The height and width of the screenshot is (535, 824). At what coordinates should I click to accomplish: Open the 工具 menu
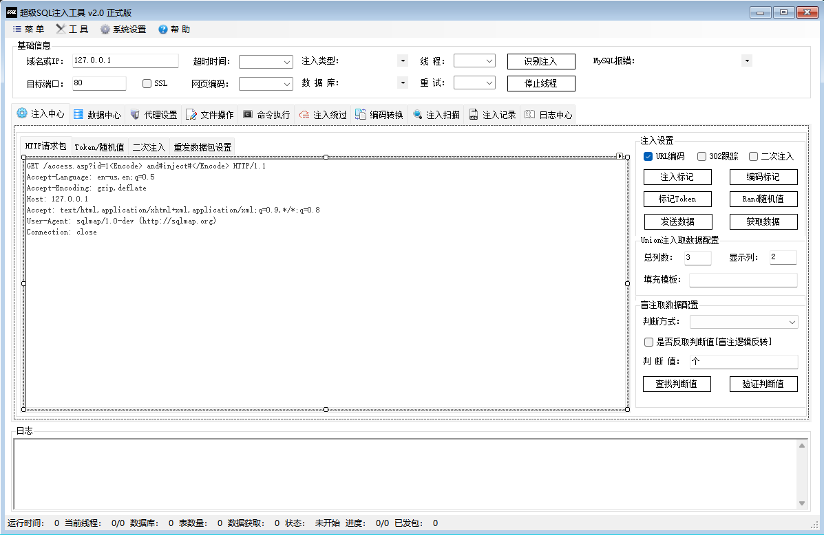pyautogui.click(x=72, y=29)
